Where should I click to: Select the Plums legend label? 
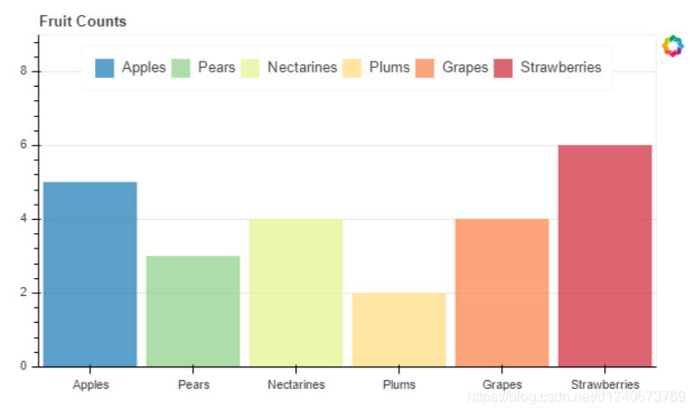pos(389,68)
